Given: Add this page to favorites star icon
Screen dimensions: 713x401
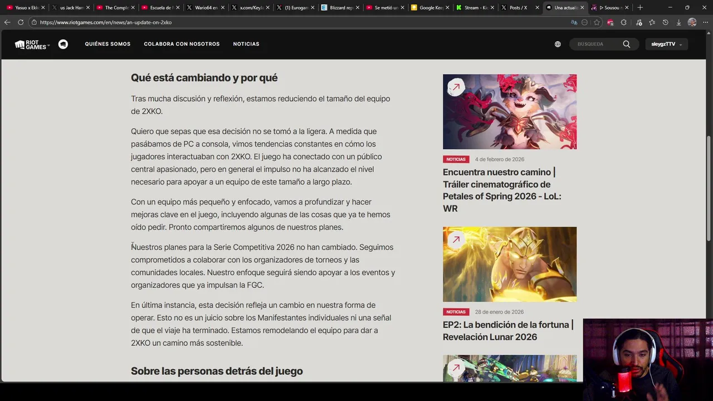Looking at the screenshot, I should (x=597, y=22).
